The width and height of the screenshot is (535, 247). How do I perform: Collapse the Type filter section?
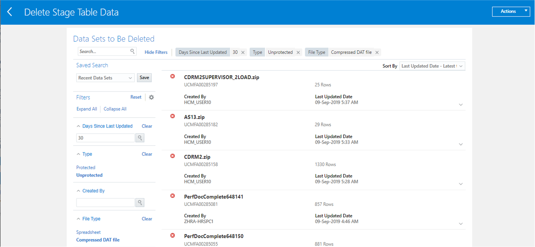[78, 154]
